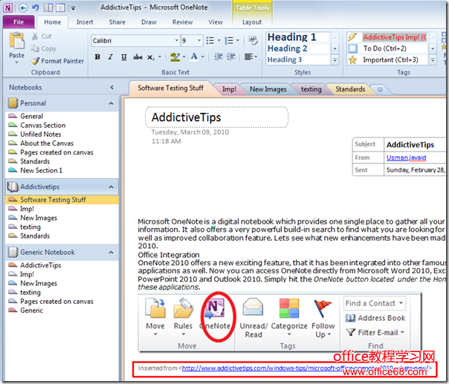449x384 pixels.
Task: Expand the Tags gallery more arrow
Action: [433, 60]
